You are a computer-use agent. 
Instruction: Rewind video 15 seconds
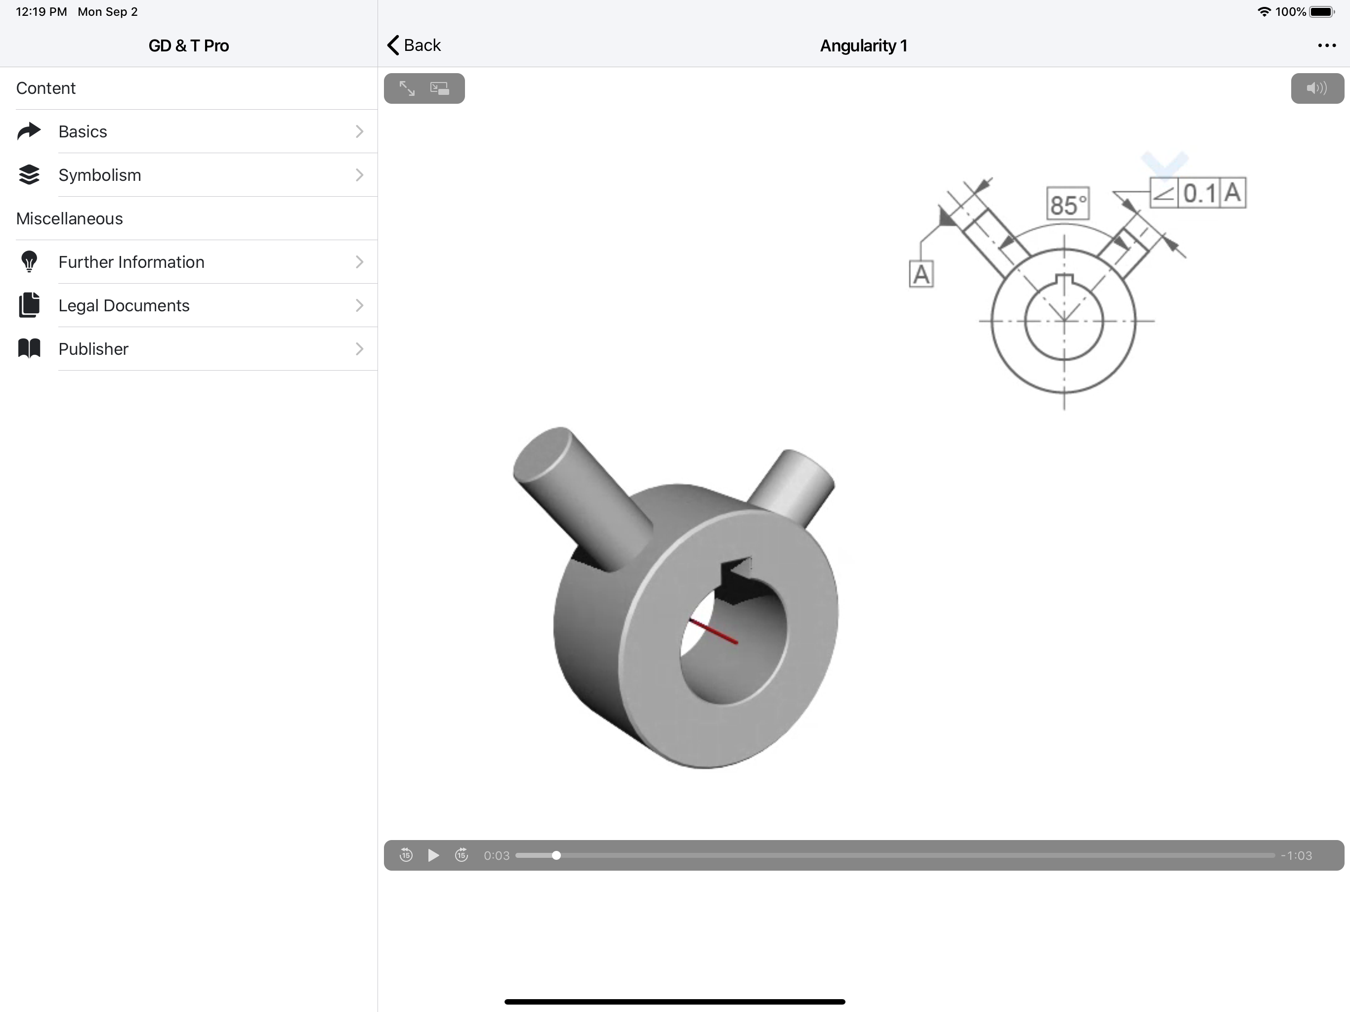[406, 855]
